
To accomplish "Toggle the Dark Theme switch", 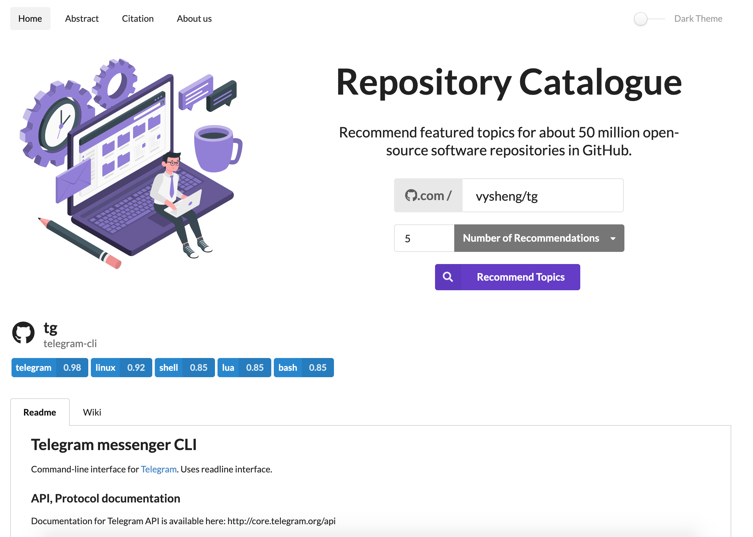I will click(649, 19).
